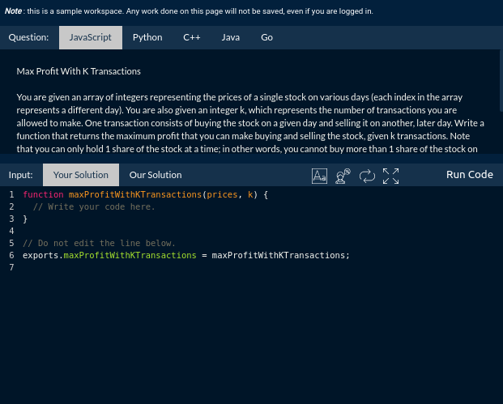
Task: Switch to the Python tab
Action: pos(147,37)
